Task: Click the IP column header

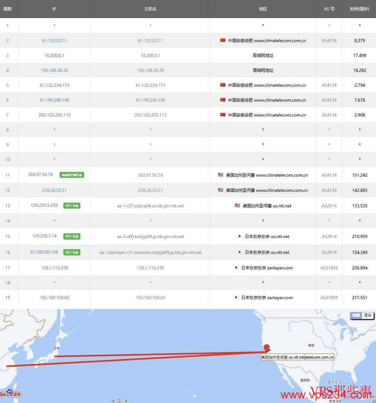Action: click(x=54, y=9)
